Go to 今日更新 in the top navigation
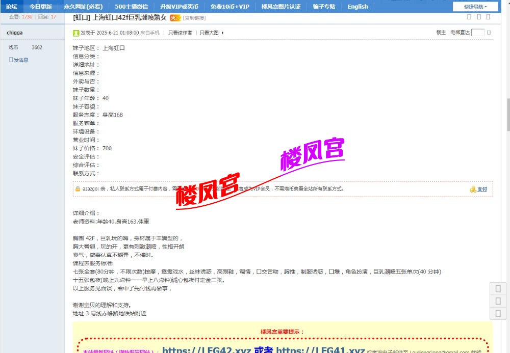Viewport: 510px width, 353px height. 40,7
